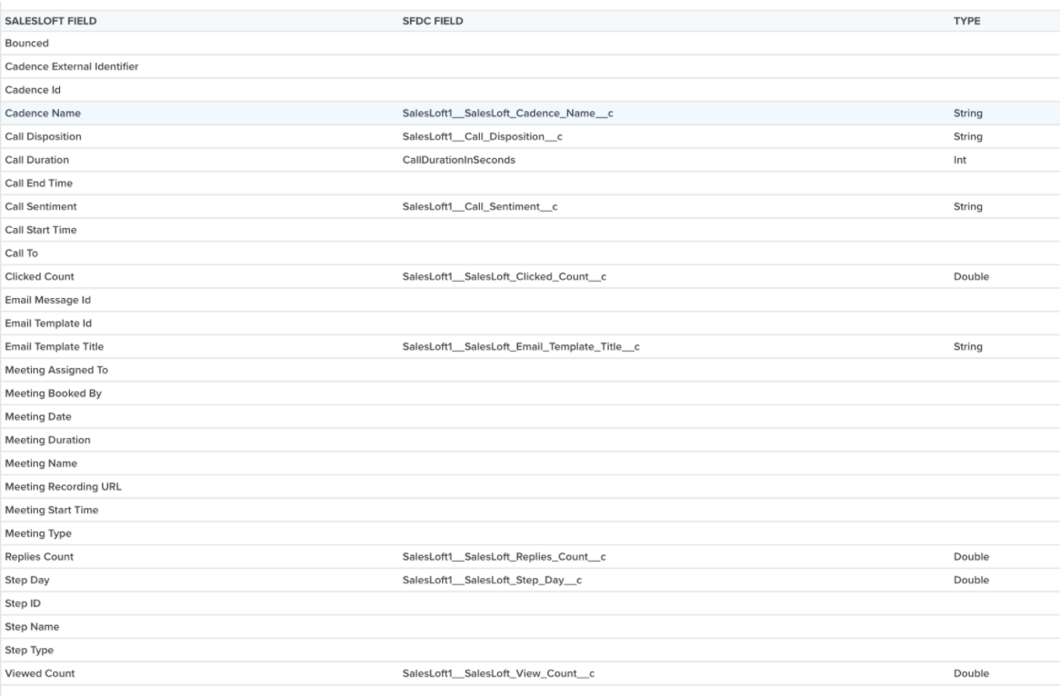Click the SFDC FIELD column header
Image resolution: width=1060 pixels, height=696 pixels.
(x=433, y=21)
